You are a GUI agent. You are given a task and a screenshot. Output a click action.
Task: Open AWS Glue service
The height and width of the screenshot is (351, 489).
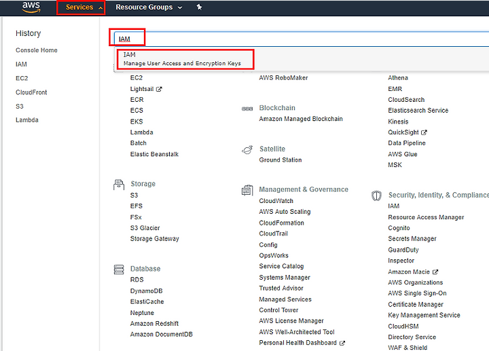click(x=403, y=154)
